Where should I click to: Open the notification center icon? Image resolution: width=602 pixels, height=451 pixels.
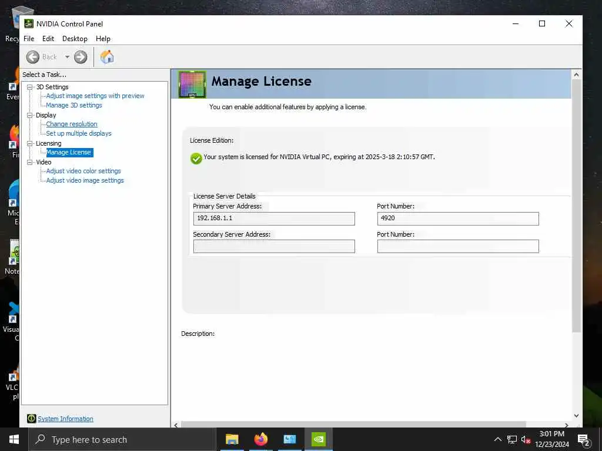coord(584,440)
